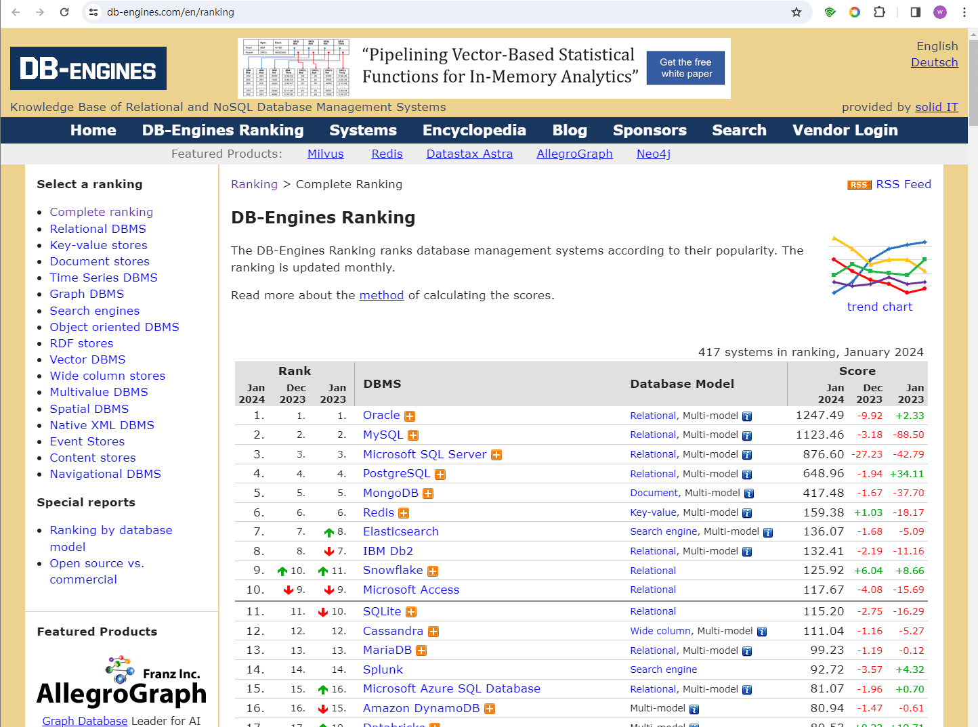This screenshot has width=978, height=727.
Task: Click the Ranking breadcrumb link
Action: click(254, 184)
